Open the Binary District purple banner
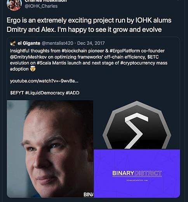Screen dimensions: 188x202 click(137, 174)
